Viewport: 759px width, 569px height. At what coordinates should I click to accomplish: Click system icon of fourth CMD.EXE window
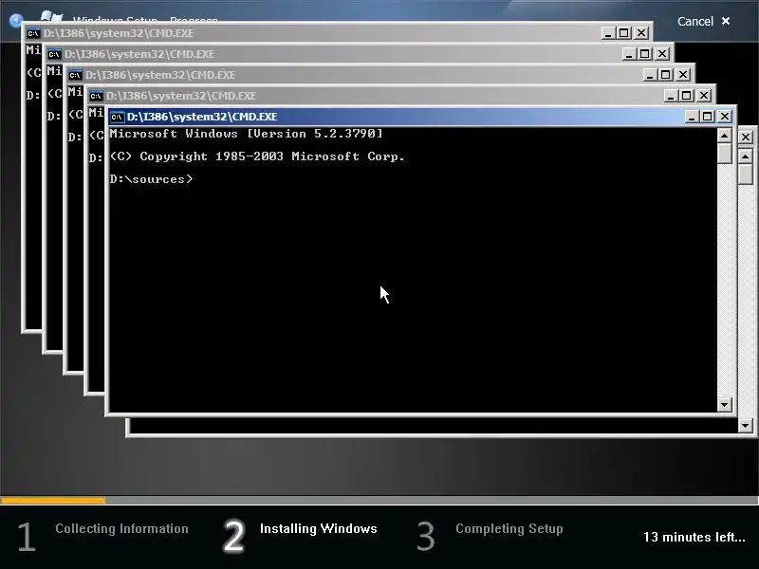(54, 54)
